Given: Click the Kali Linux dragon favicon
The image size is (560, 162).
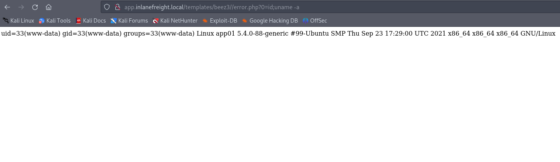Looking at the screenshot, I should point(6,21).
